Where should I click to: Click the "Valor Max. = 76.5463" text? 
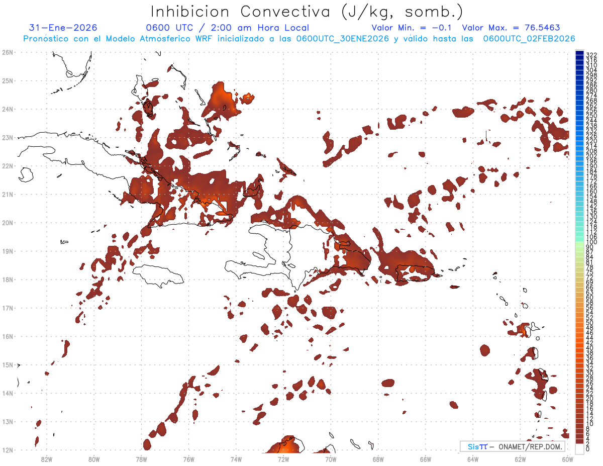point(511,28)
